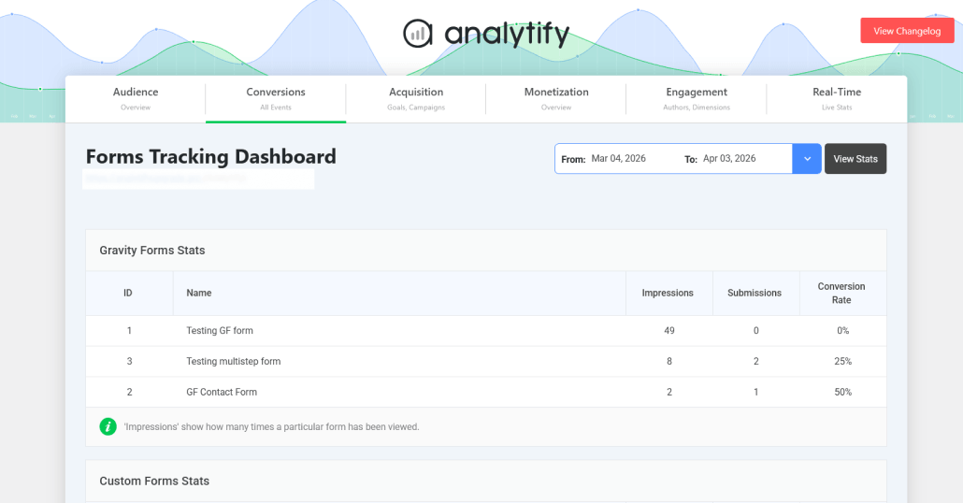Image resolution: width=963 pixels, height=503 pixels.
Task: Click impressions value 8 for multistep form
Action: coord(669,361)
